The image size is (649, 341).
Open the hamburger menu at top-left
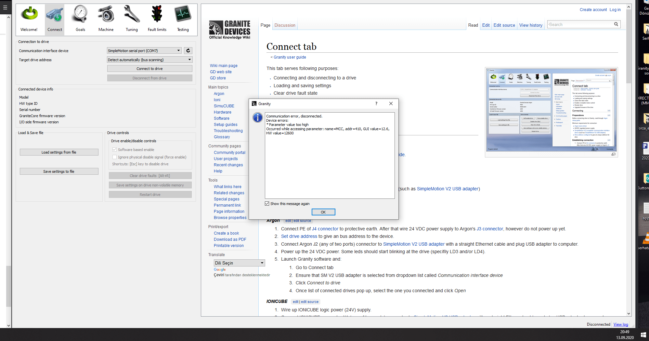5,7
